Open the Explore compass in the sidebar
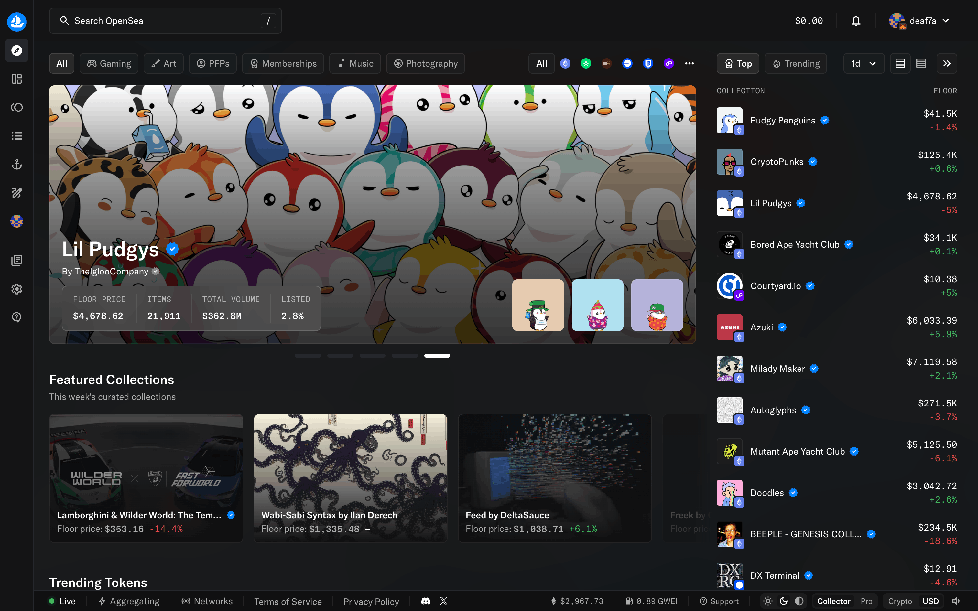 (16, 50)
